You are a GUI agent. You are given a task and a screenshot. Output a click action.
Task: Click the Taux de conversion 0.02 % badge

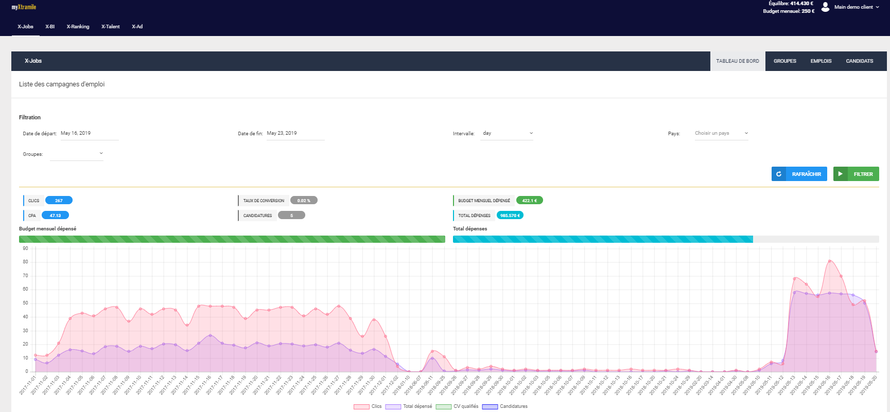304,201
